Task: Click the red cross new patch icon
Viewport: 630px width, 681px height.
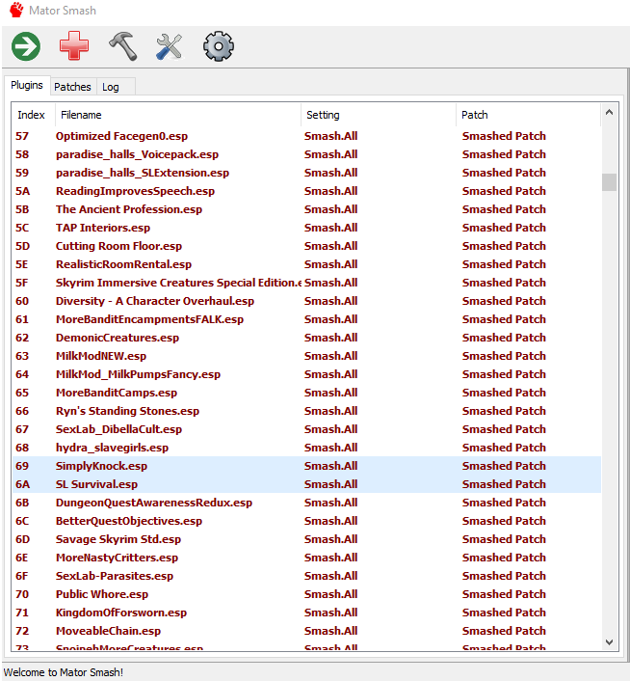Action: (x=74, y=45)
